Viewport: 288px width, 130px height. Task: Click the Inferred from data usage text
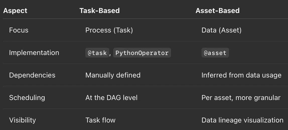[241, 75]
